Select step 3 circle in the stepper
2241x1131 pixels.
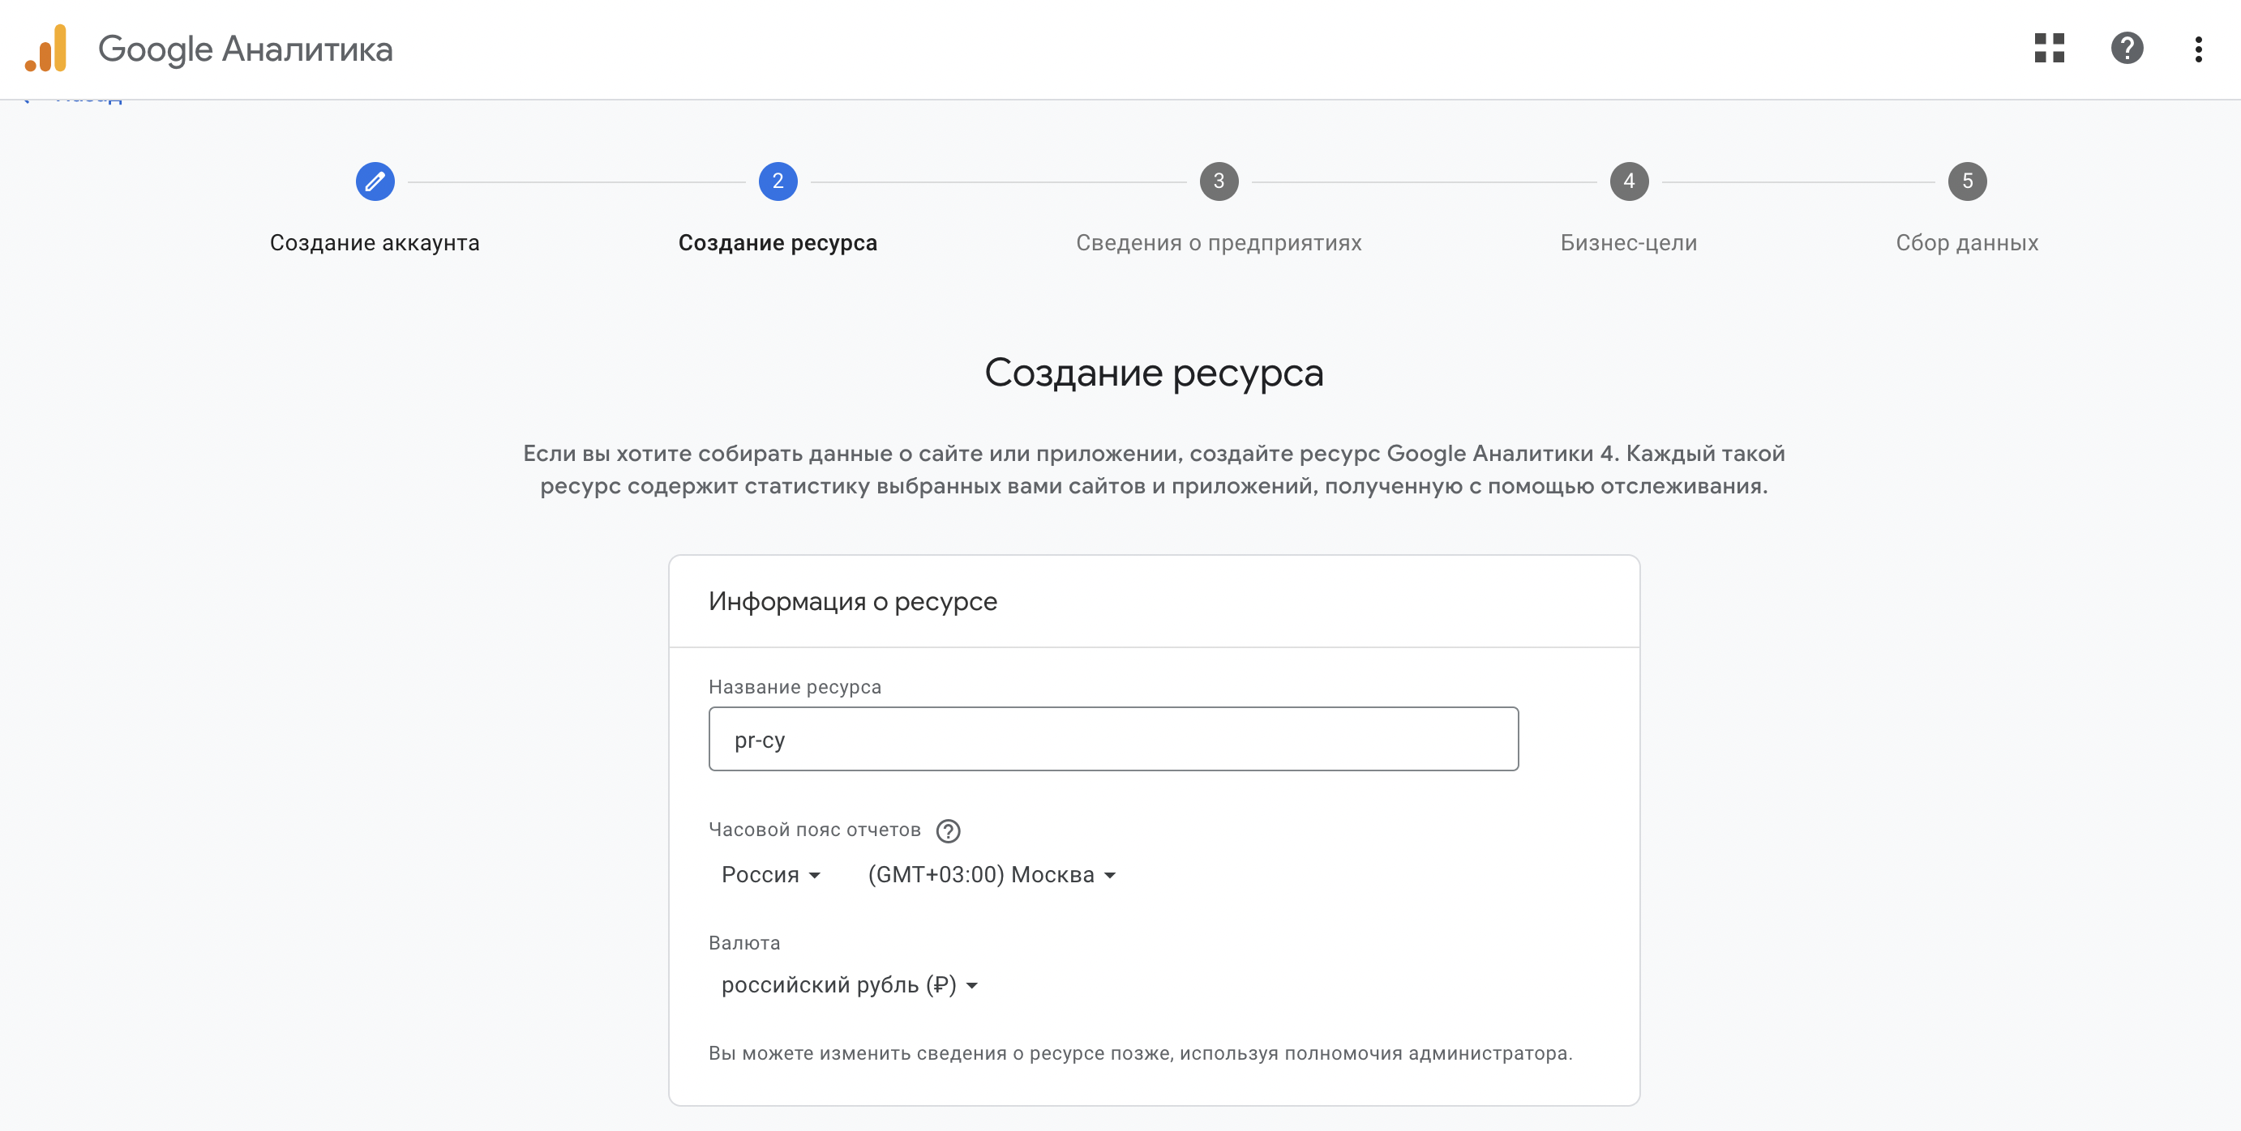1219,181
